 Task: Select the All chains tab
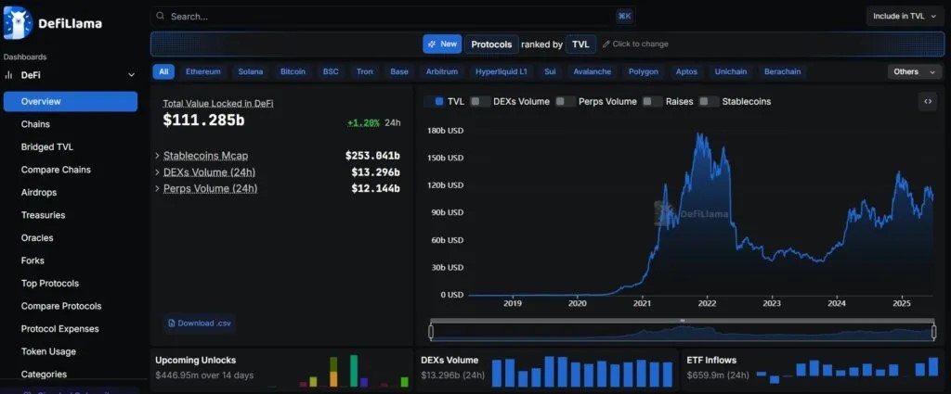pos(163,71)
